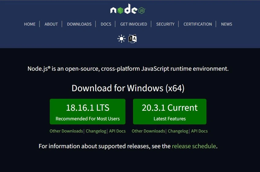Navigate to DOWNLOADS in the nav bar
260x172 pixels.
[79, 24]
